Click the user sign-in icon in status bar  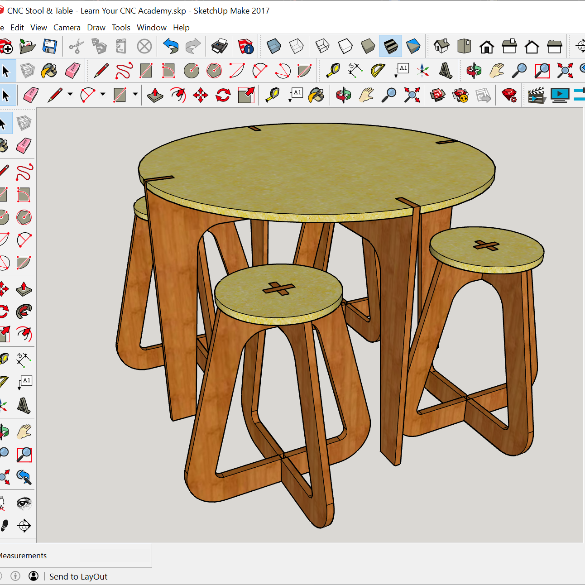pos(34,576)
